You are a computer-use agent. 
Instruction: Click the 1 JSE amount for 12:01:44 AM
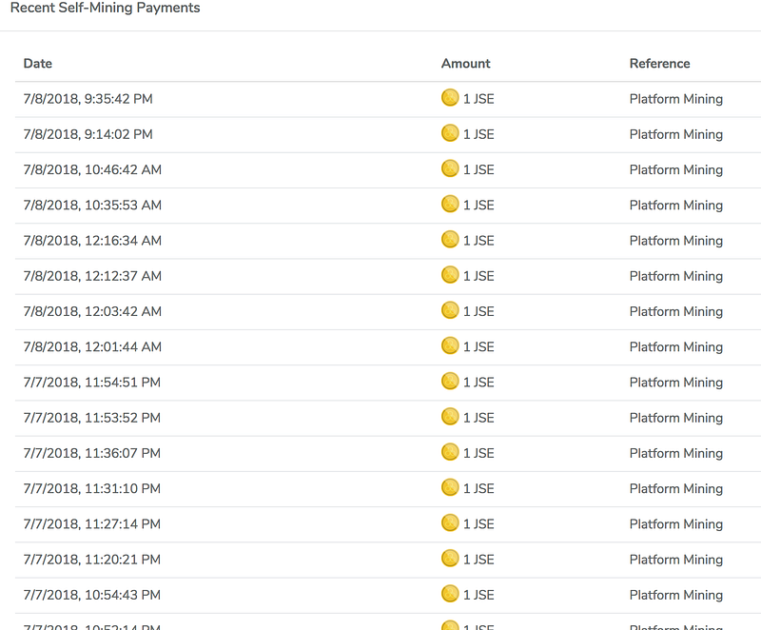(x=478, y=347)
